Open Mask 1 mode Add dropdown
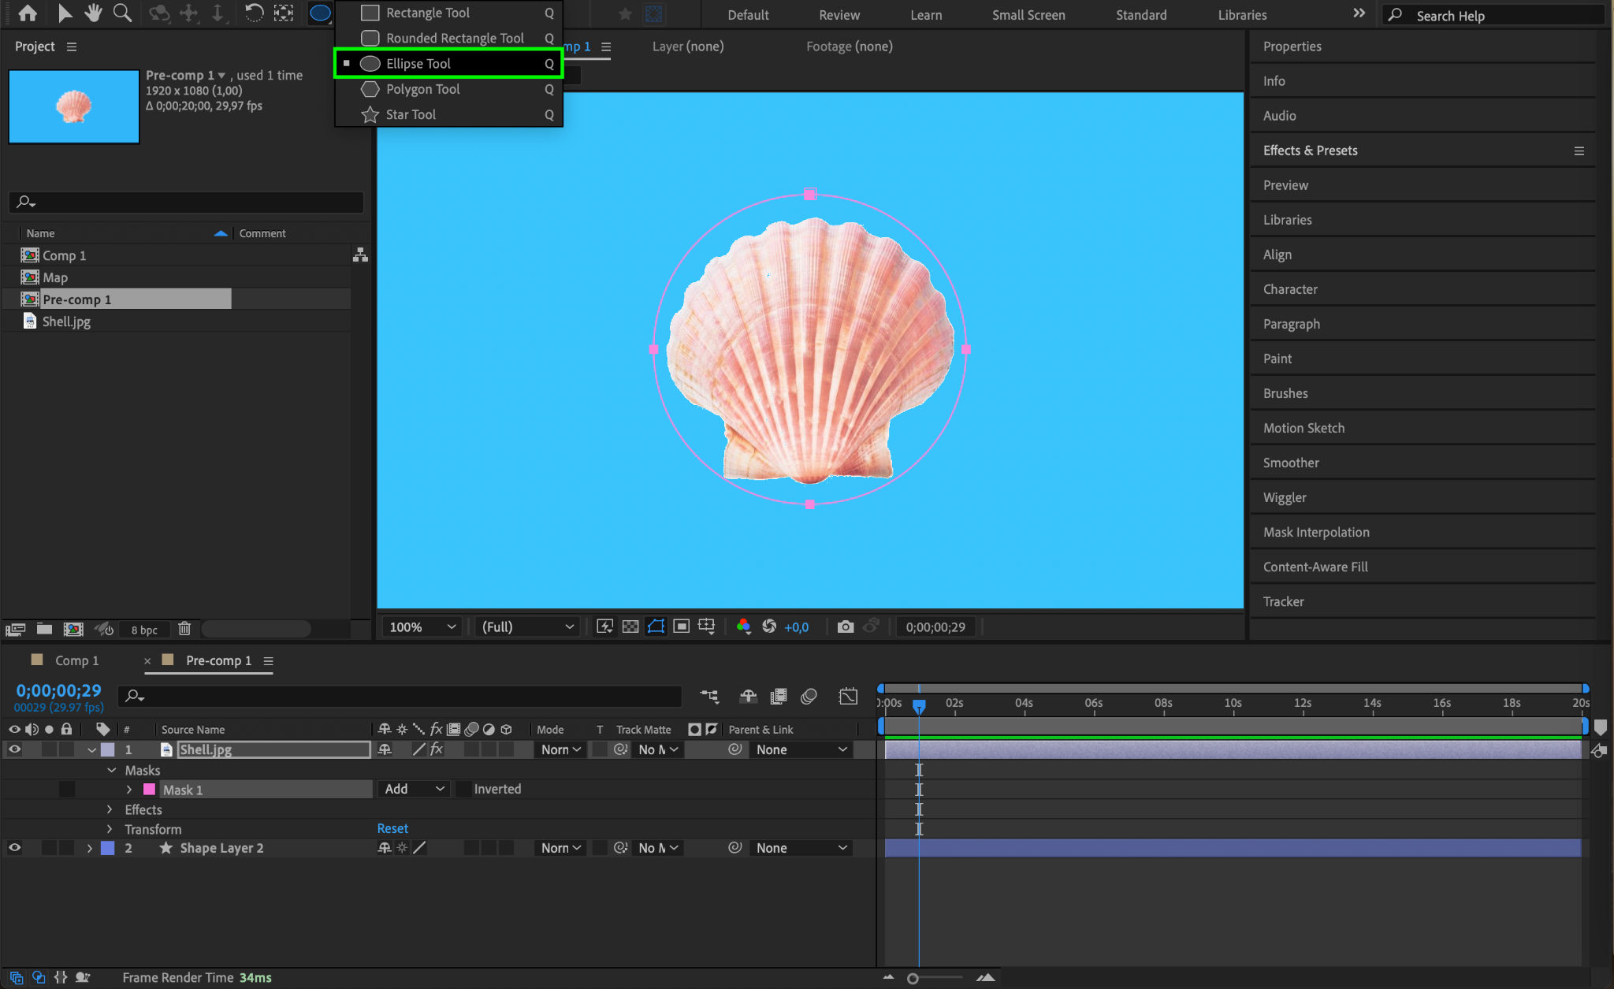 click(x=414, y=789)
